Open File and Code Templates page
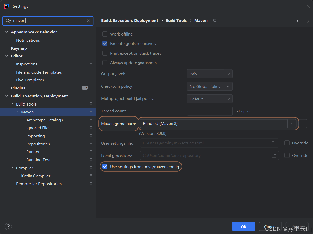Screen dimensions: 313x234 pyautogui.click(x=39, y=72)
